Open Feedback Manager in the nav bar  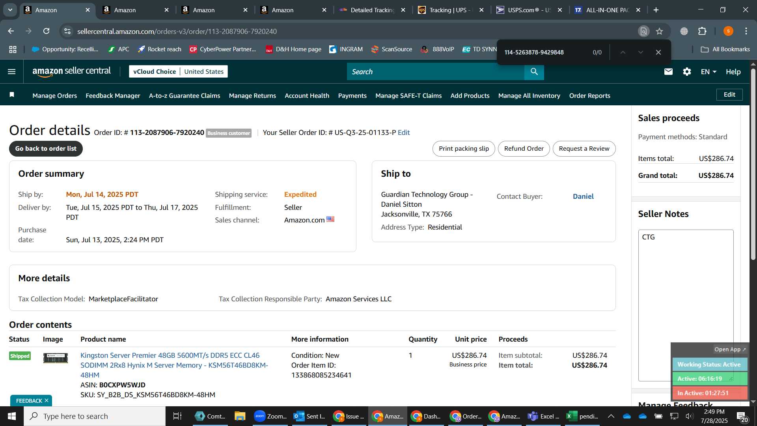(113, 95)
